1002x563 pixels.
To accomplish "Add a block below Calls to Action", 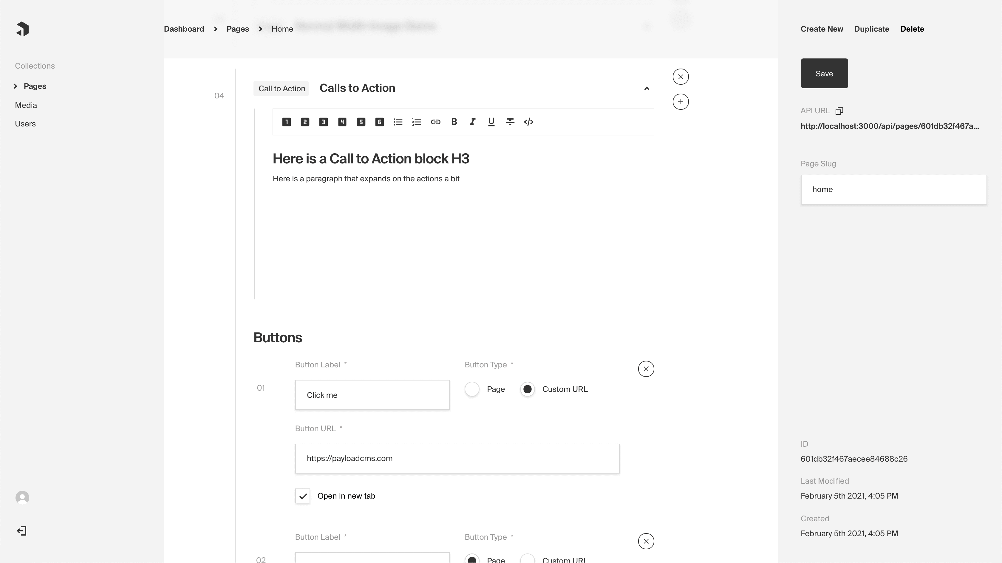I will 681,102.
